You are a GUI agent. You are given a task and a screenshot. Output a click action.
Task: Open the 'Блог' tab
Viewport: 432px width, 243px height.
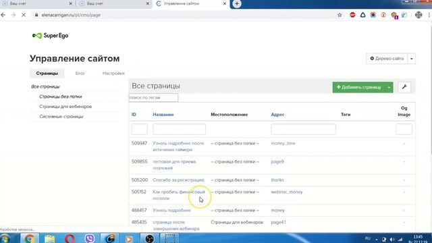click(80, 74)
